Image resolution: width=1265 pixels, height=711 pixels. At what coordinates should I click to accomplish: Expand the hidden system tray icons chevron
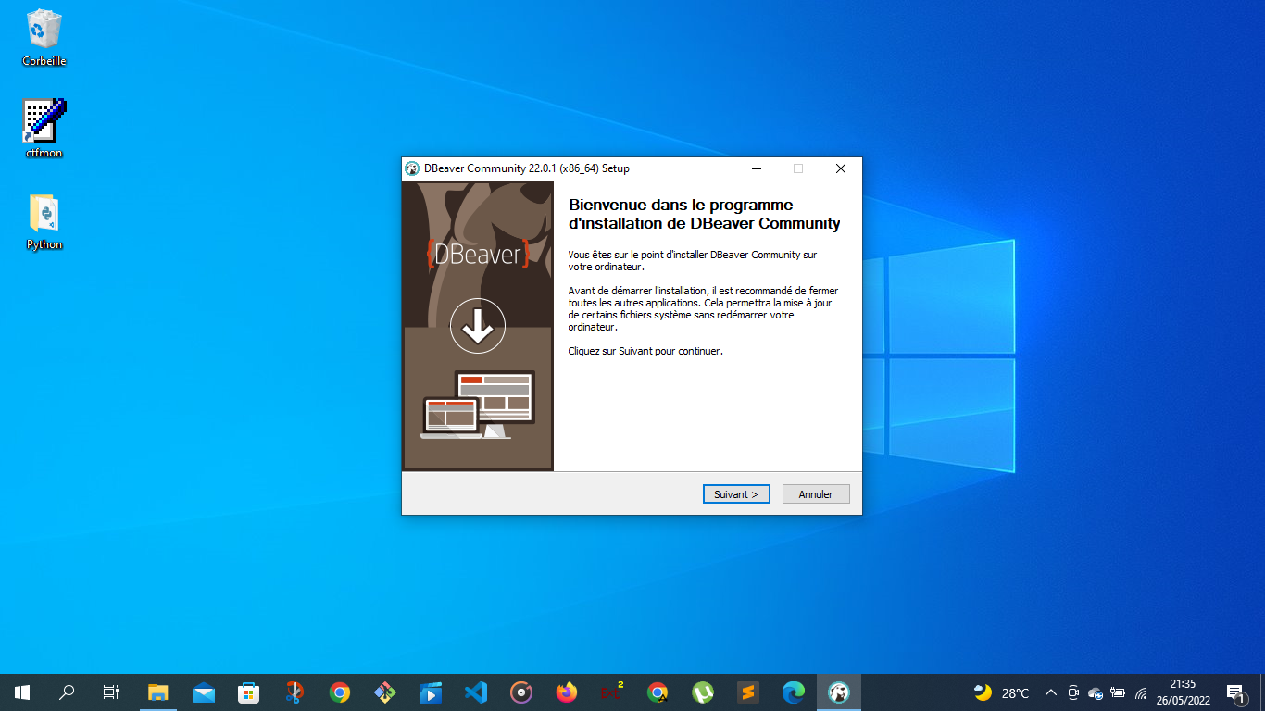[1051, 692]
